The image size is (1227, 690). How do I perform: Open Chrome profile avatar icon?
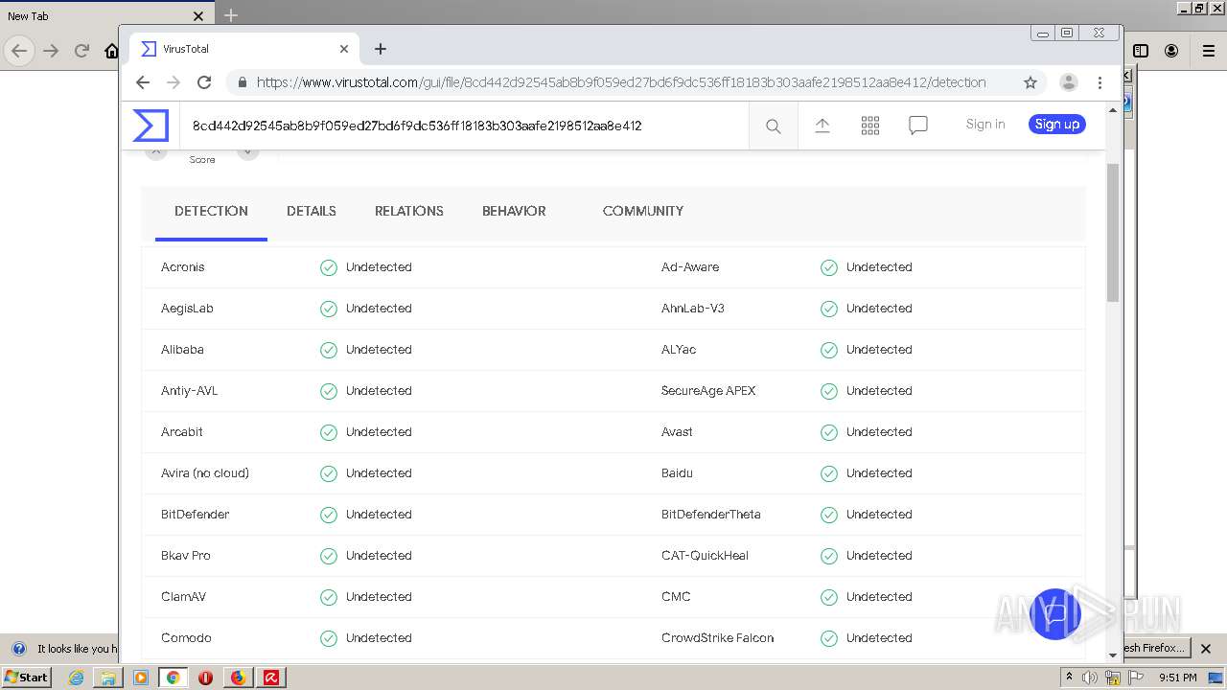coord(1069,82)
